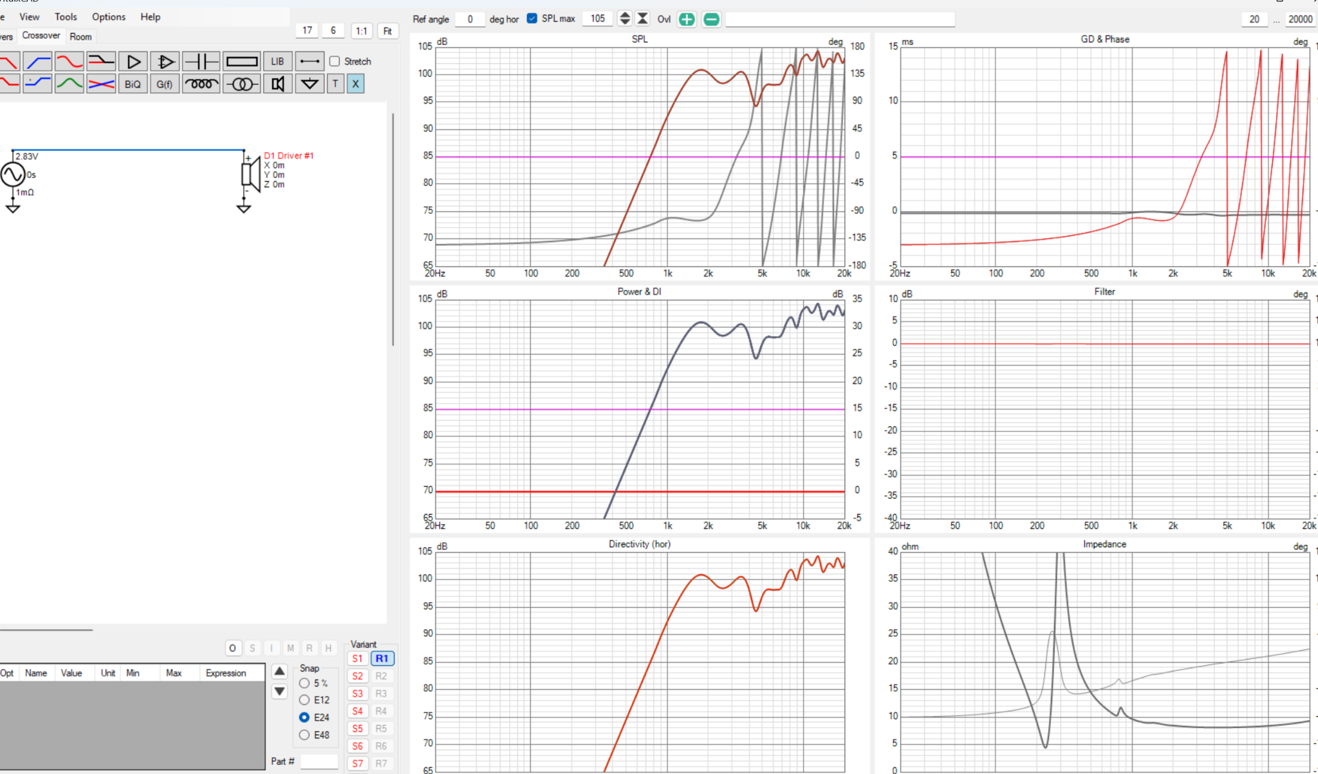
Task: Add a buffer amplifier triangle block
Action: [133, 62]
